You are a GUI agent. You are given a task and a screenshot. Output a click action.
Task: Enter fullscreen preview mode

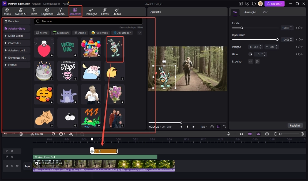224,127
